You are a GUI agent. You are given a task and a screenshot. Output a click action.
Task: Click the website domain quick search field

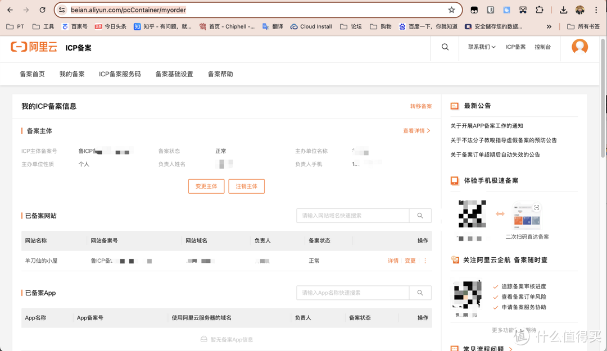pos(352,216)
